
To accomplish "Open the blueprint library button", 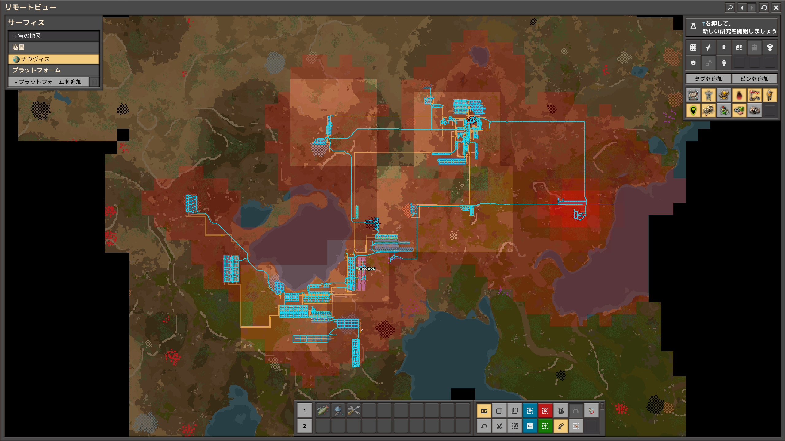I will tap(693, 48).
